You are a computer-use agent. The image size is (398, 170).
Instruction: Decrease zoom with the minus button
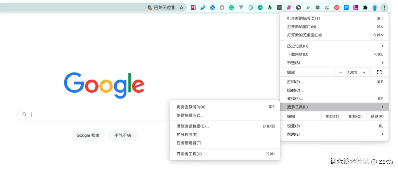click(341, 72)
